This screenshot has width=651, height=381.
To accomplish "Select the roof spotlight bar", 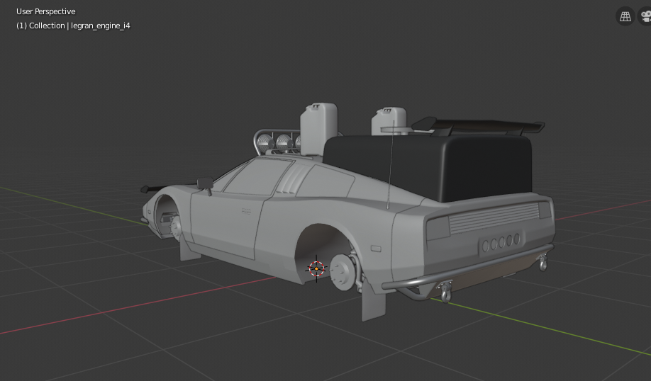I will (278, 142).
